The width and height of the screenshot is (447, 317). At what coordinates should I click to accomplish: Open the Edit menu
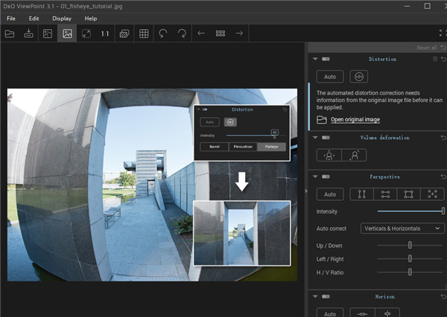[34, 18]
